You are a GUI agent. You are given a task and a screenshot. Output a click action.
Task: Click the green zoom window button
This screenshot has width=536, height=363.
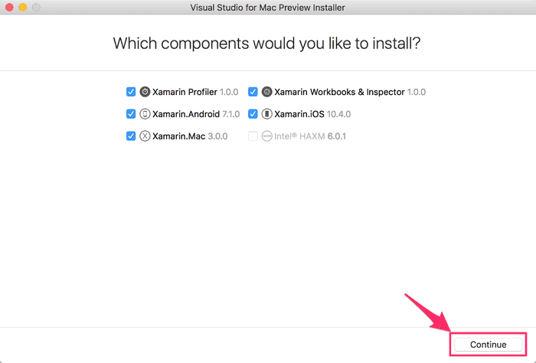pos(37,8)
